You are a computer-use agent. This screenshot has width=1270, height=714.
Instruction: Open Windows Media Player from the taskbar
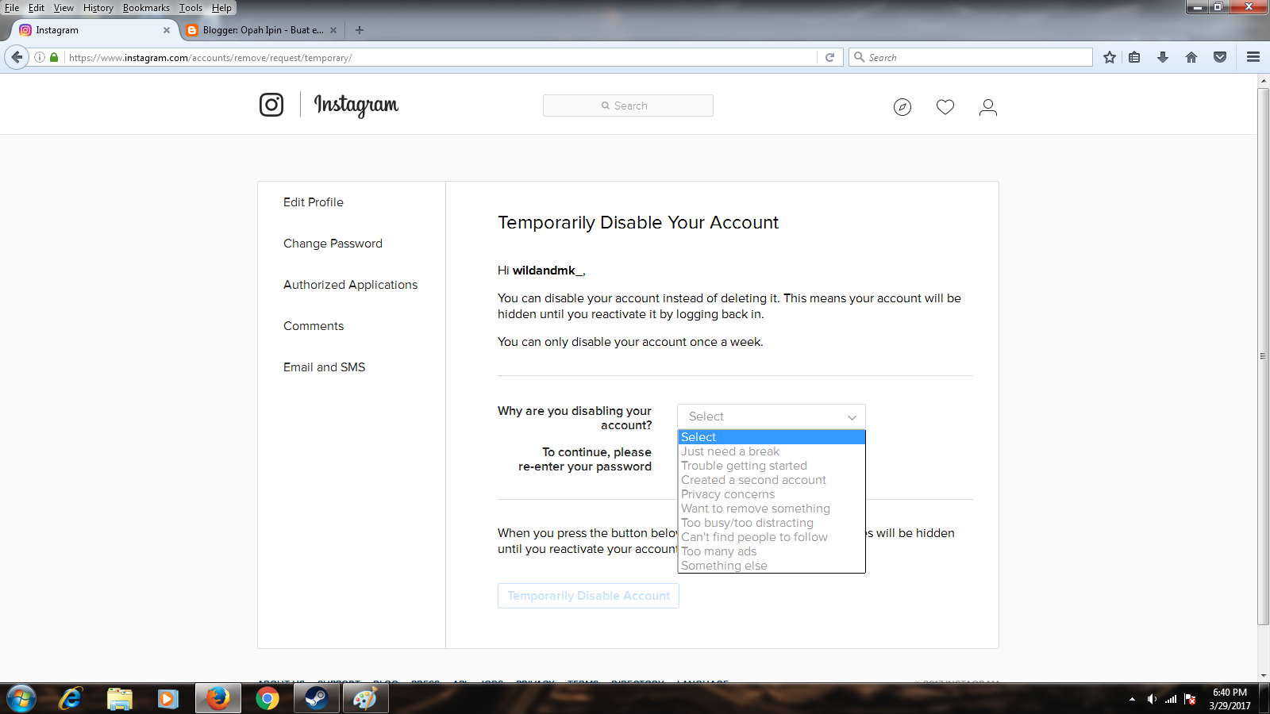click(168, 699)
